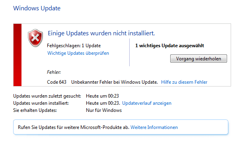Viewport: 243px width, 148px height.
Task: Click the Nur für Windows value
Action: pos(104,110)
